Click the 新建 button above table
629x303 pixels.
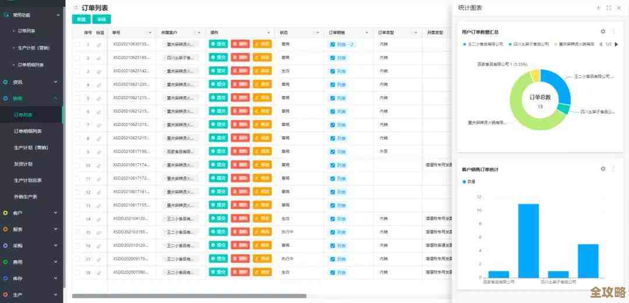(81, 19)
